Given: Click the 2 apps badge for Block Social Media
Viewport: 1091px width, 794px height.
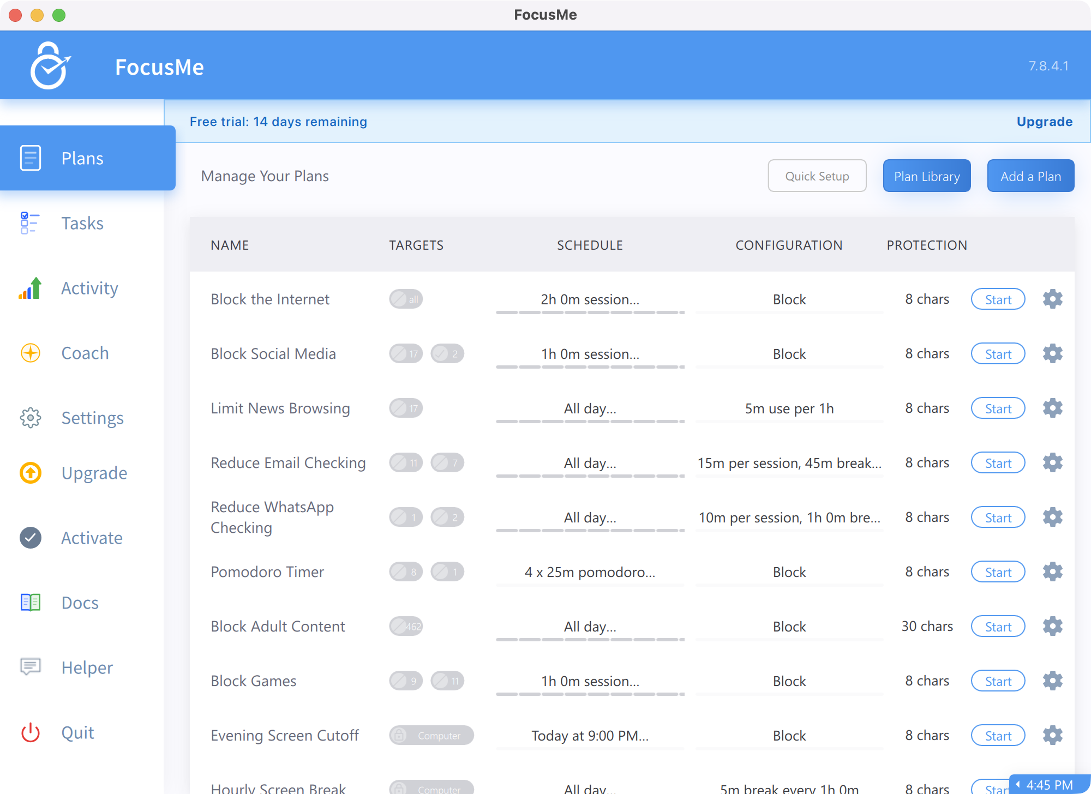Looking at the screenshot, I should tap(447, 353).
